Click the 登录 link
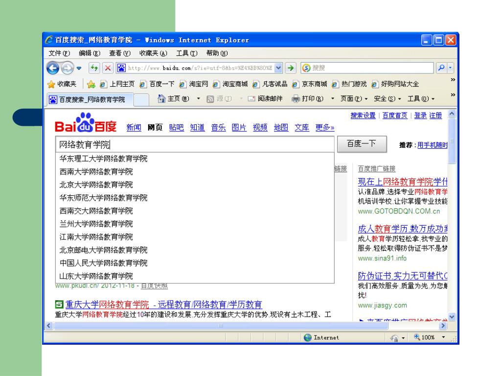This screenshot has height=376, width=501. [420, 116]
